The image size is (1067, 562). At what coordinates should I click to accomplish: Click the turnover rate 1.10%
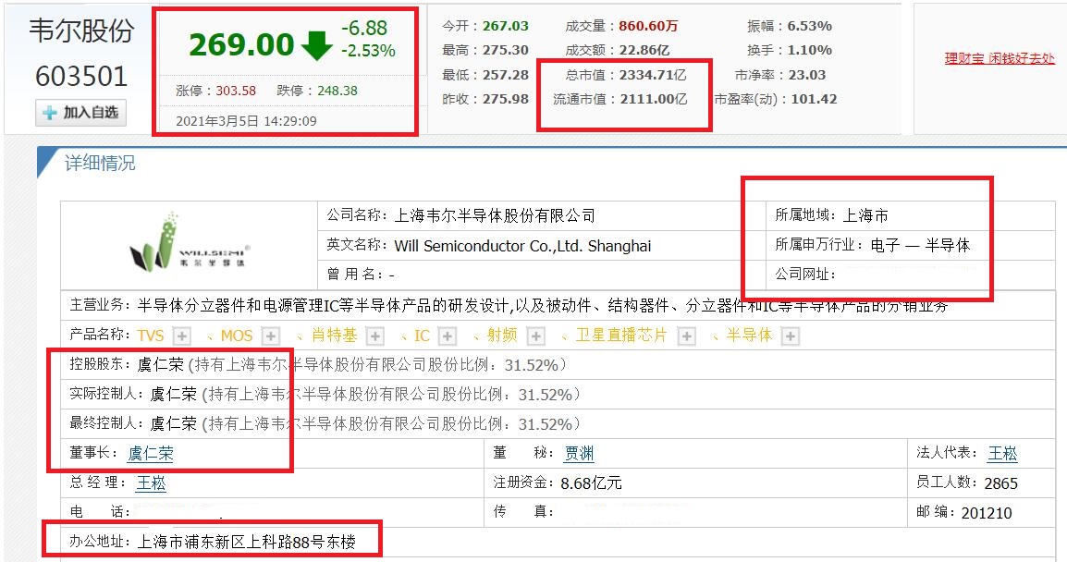pos(810,50)
